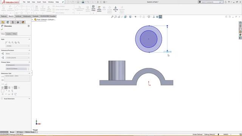The height and width of the screenshot is (136, 242).
Task: Open the tolerance type None dropdown
Action: tap(17, 54)
